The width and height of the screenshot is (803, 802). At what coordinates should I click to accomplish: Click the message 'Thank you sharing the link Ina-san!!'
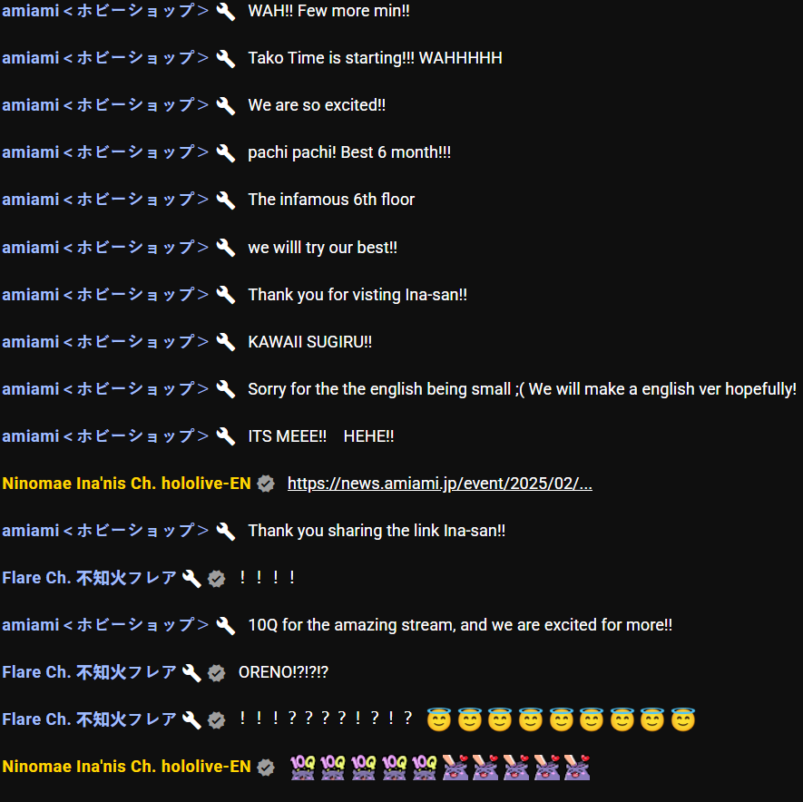click(x=377, y=531)
